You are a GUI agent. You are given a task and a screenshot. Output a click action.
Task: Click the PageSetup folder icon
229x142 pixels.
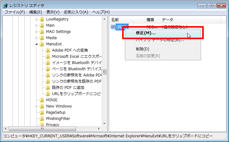pos(42,112)
